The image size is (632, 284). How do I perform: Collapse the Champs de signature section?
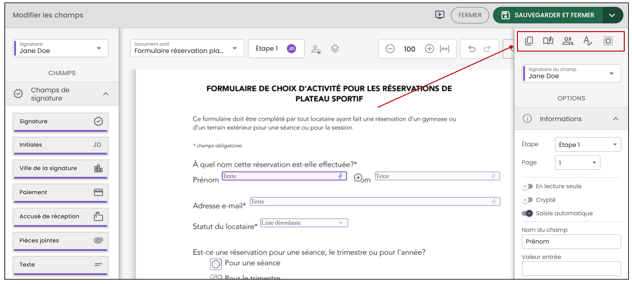click(x=106, y=94)
